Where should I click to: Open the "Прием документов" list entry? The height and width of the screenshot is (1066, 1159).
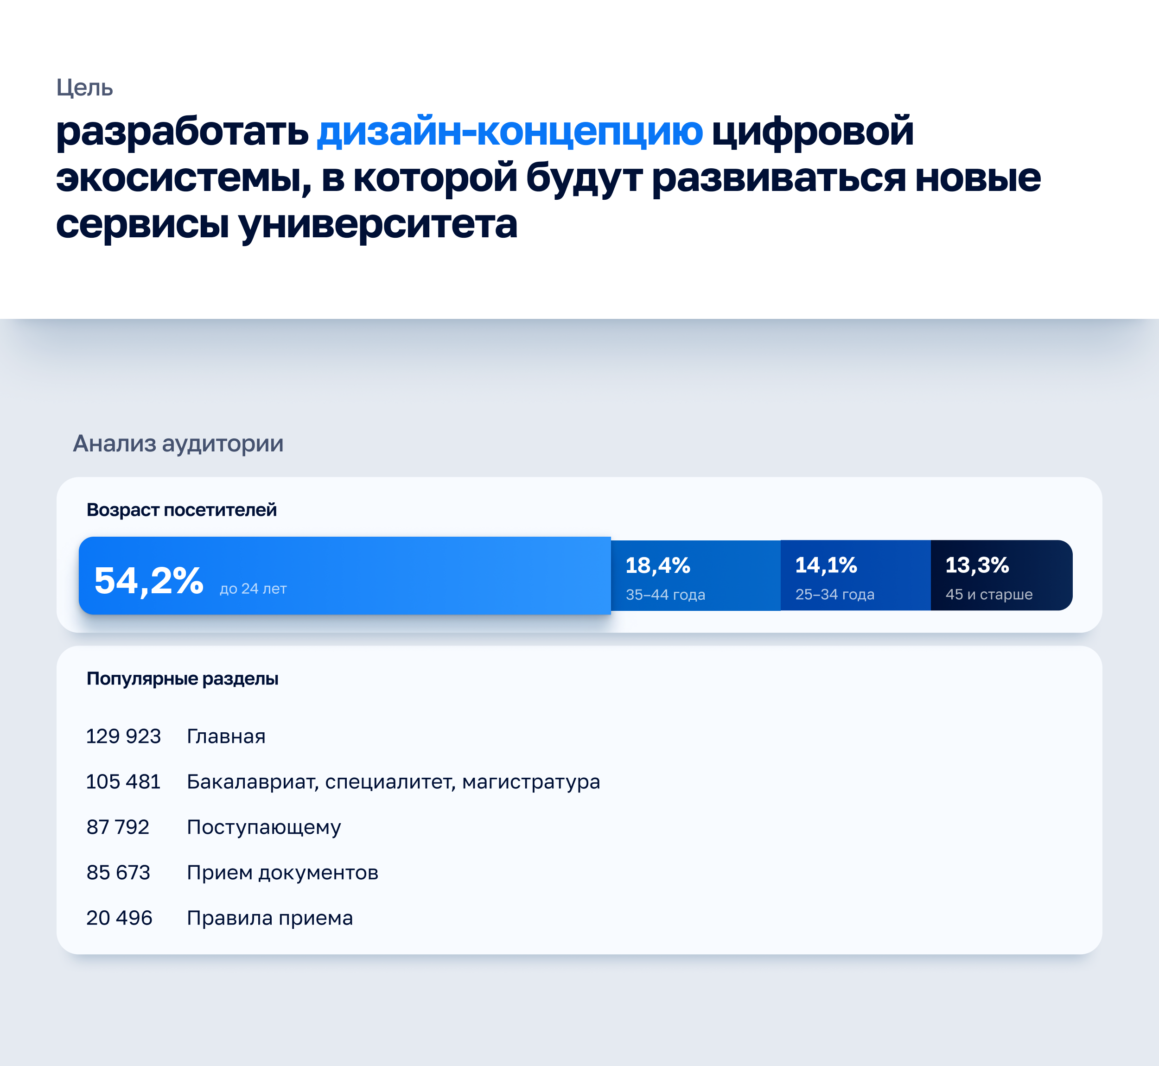pos(282,873)
